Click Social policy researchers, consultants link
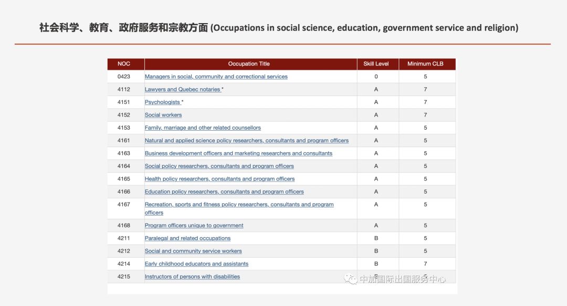567x306 pixels. (219, 166)
